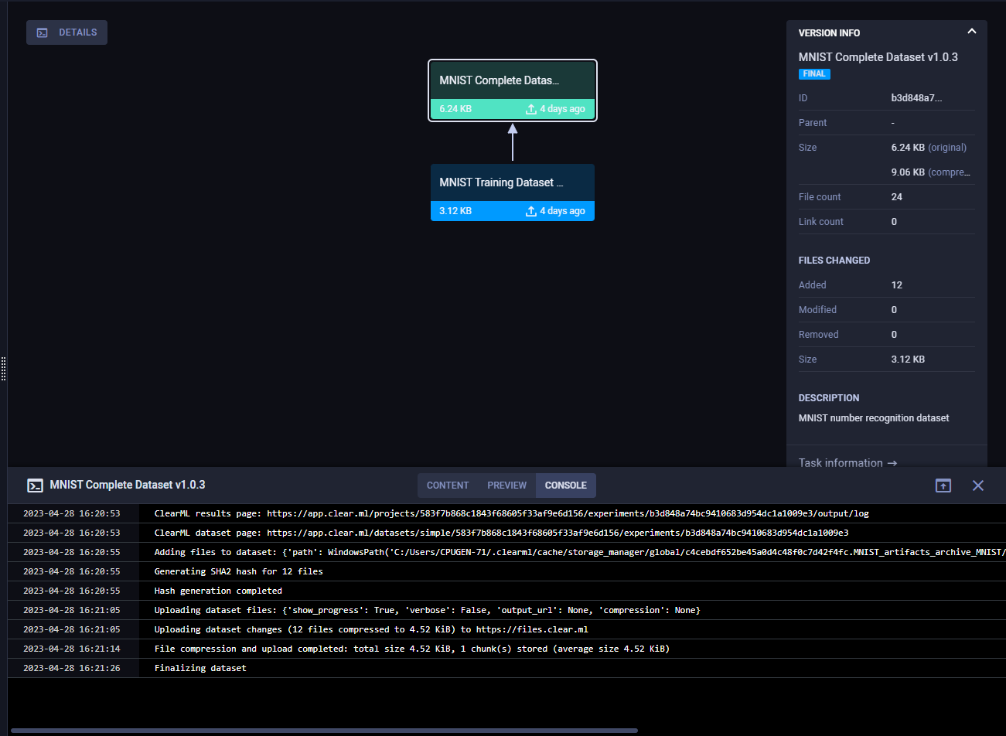Click the 'Uploading dataset files' log line
This screenshot has width=1006, height=736.
tap(427, 610)
